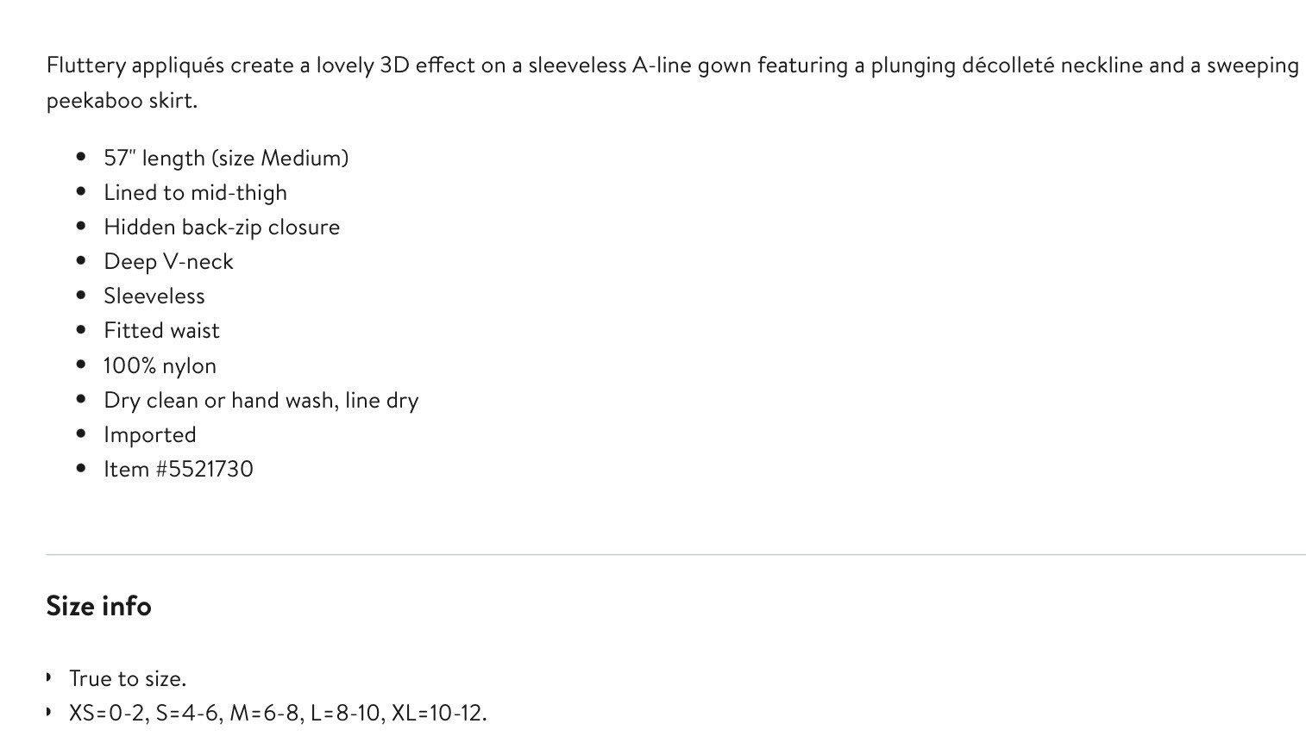Click the bullet before 'True to size.'
Viewport: 1306px width, 736px height.
[48, 677]
